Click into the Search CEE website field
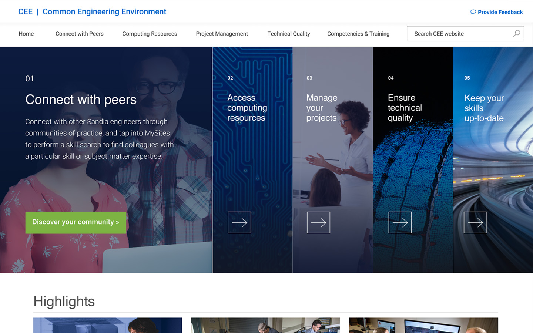 click(x=459, y=34)
